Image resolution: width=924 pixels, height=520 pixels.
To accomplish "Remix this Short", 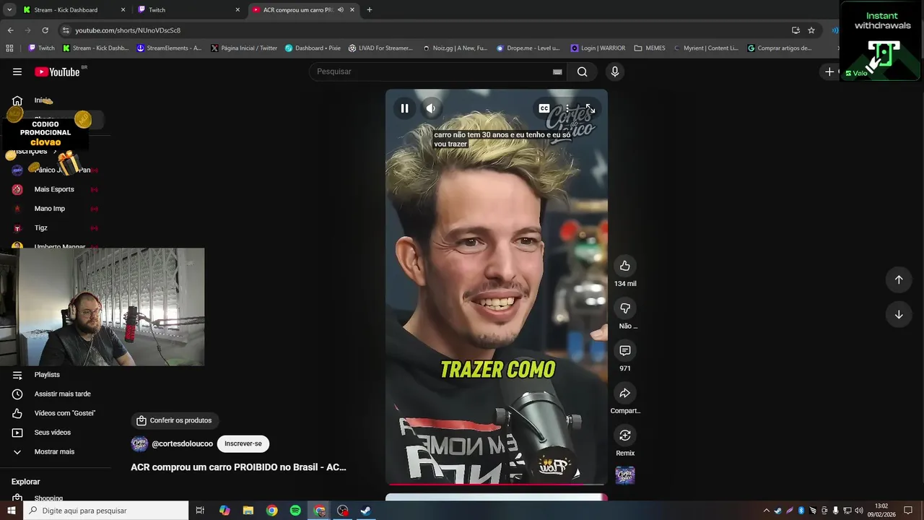I will 625,435.
